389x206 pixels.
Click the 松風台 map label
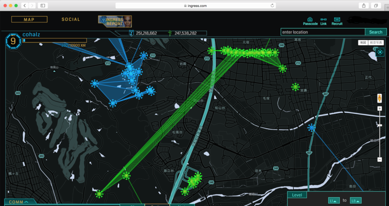tap(177, 132)
